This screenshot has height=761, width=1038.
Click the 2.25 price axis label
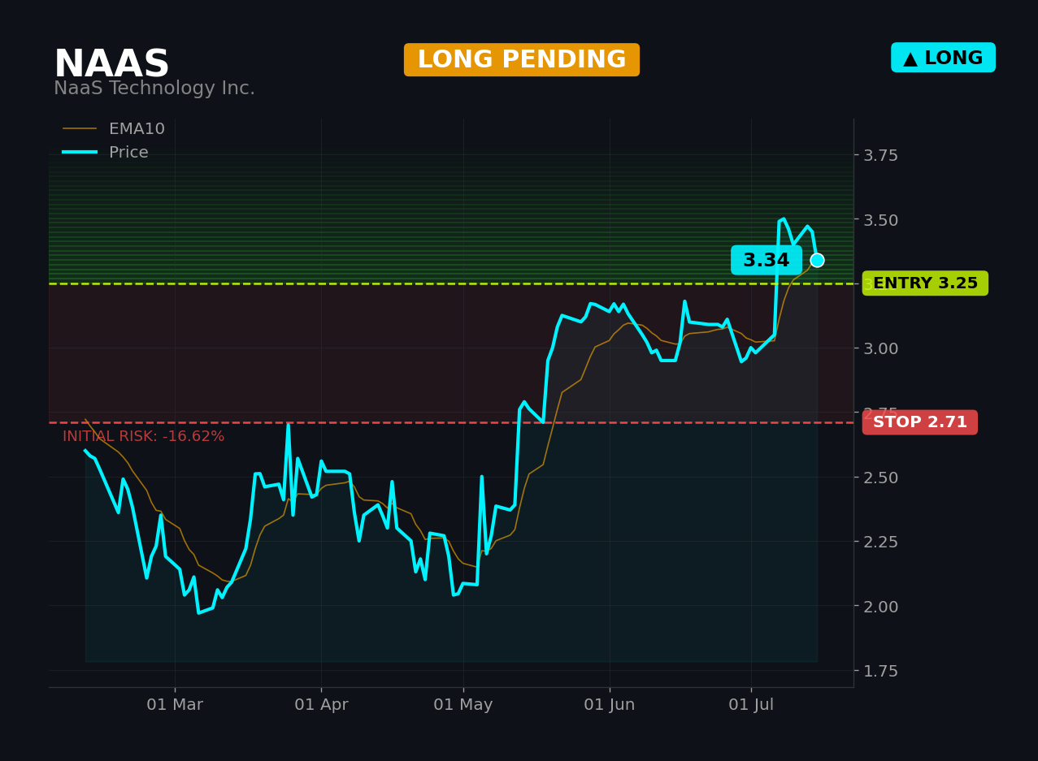(x=881, y=542)
